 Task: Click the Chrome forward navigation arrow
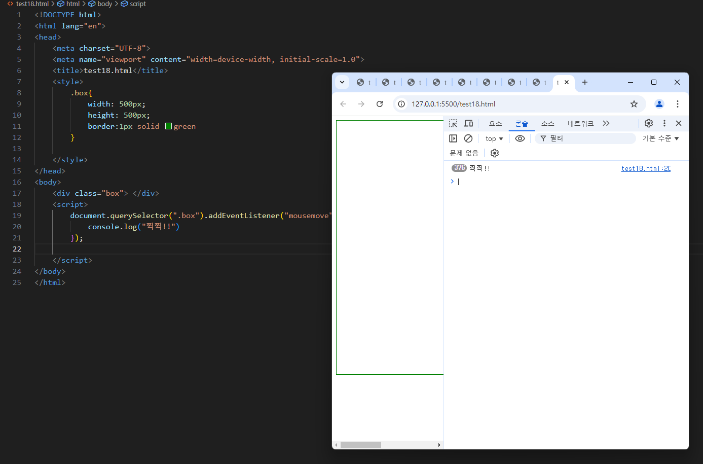coord(361,104)
